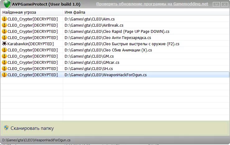The image size is (230, 145).
Task: Click file path ending GMcar.cs
Action: pos(92,63)
